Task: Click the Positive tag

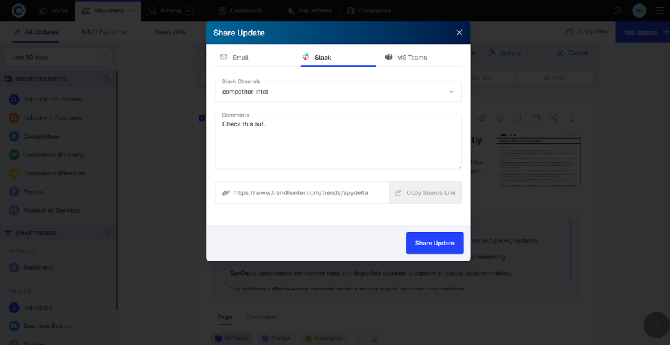Action: click(x=277, y=338)
